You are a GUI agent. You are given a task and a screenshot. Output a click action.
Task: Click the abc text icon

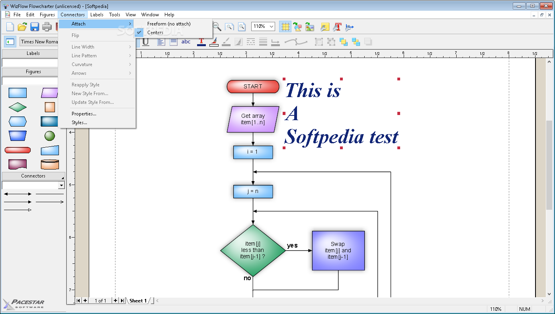pos(186,41)
